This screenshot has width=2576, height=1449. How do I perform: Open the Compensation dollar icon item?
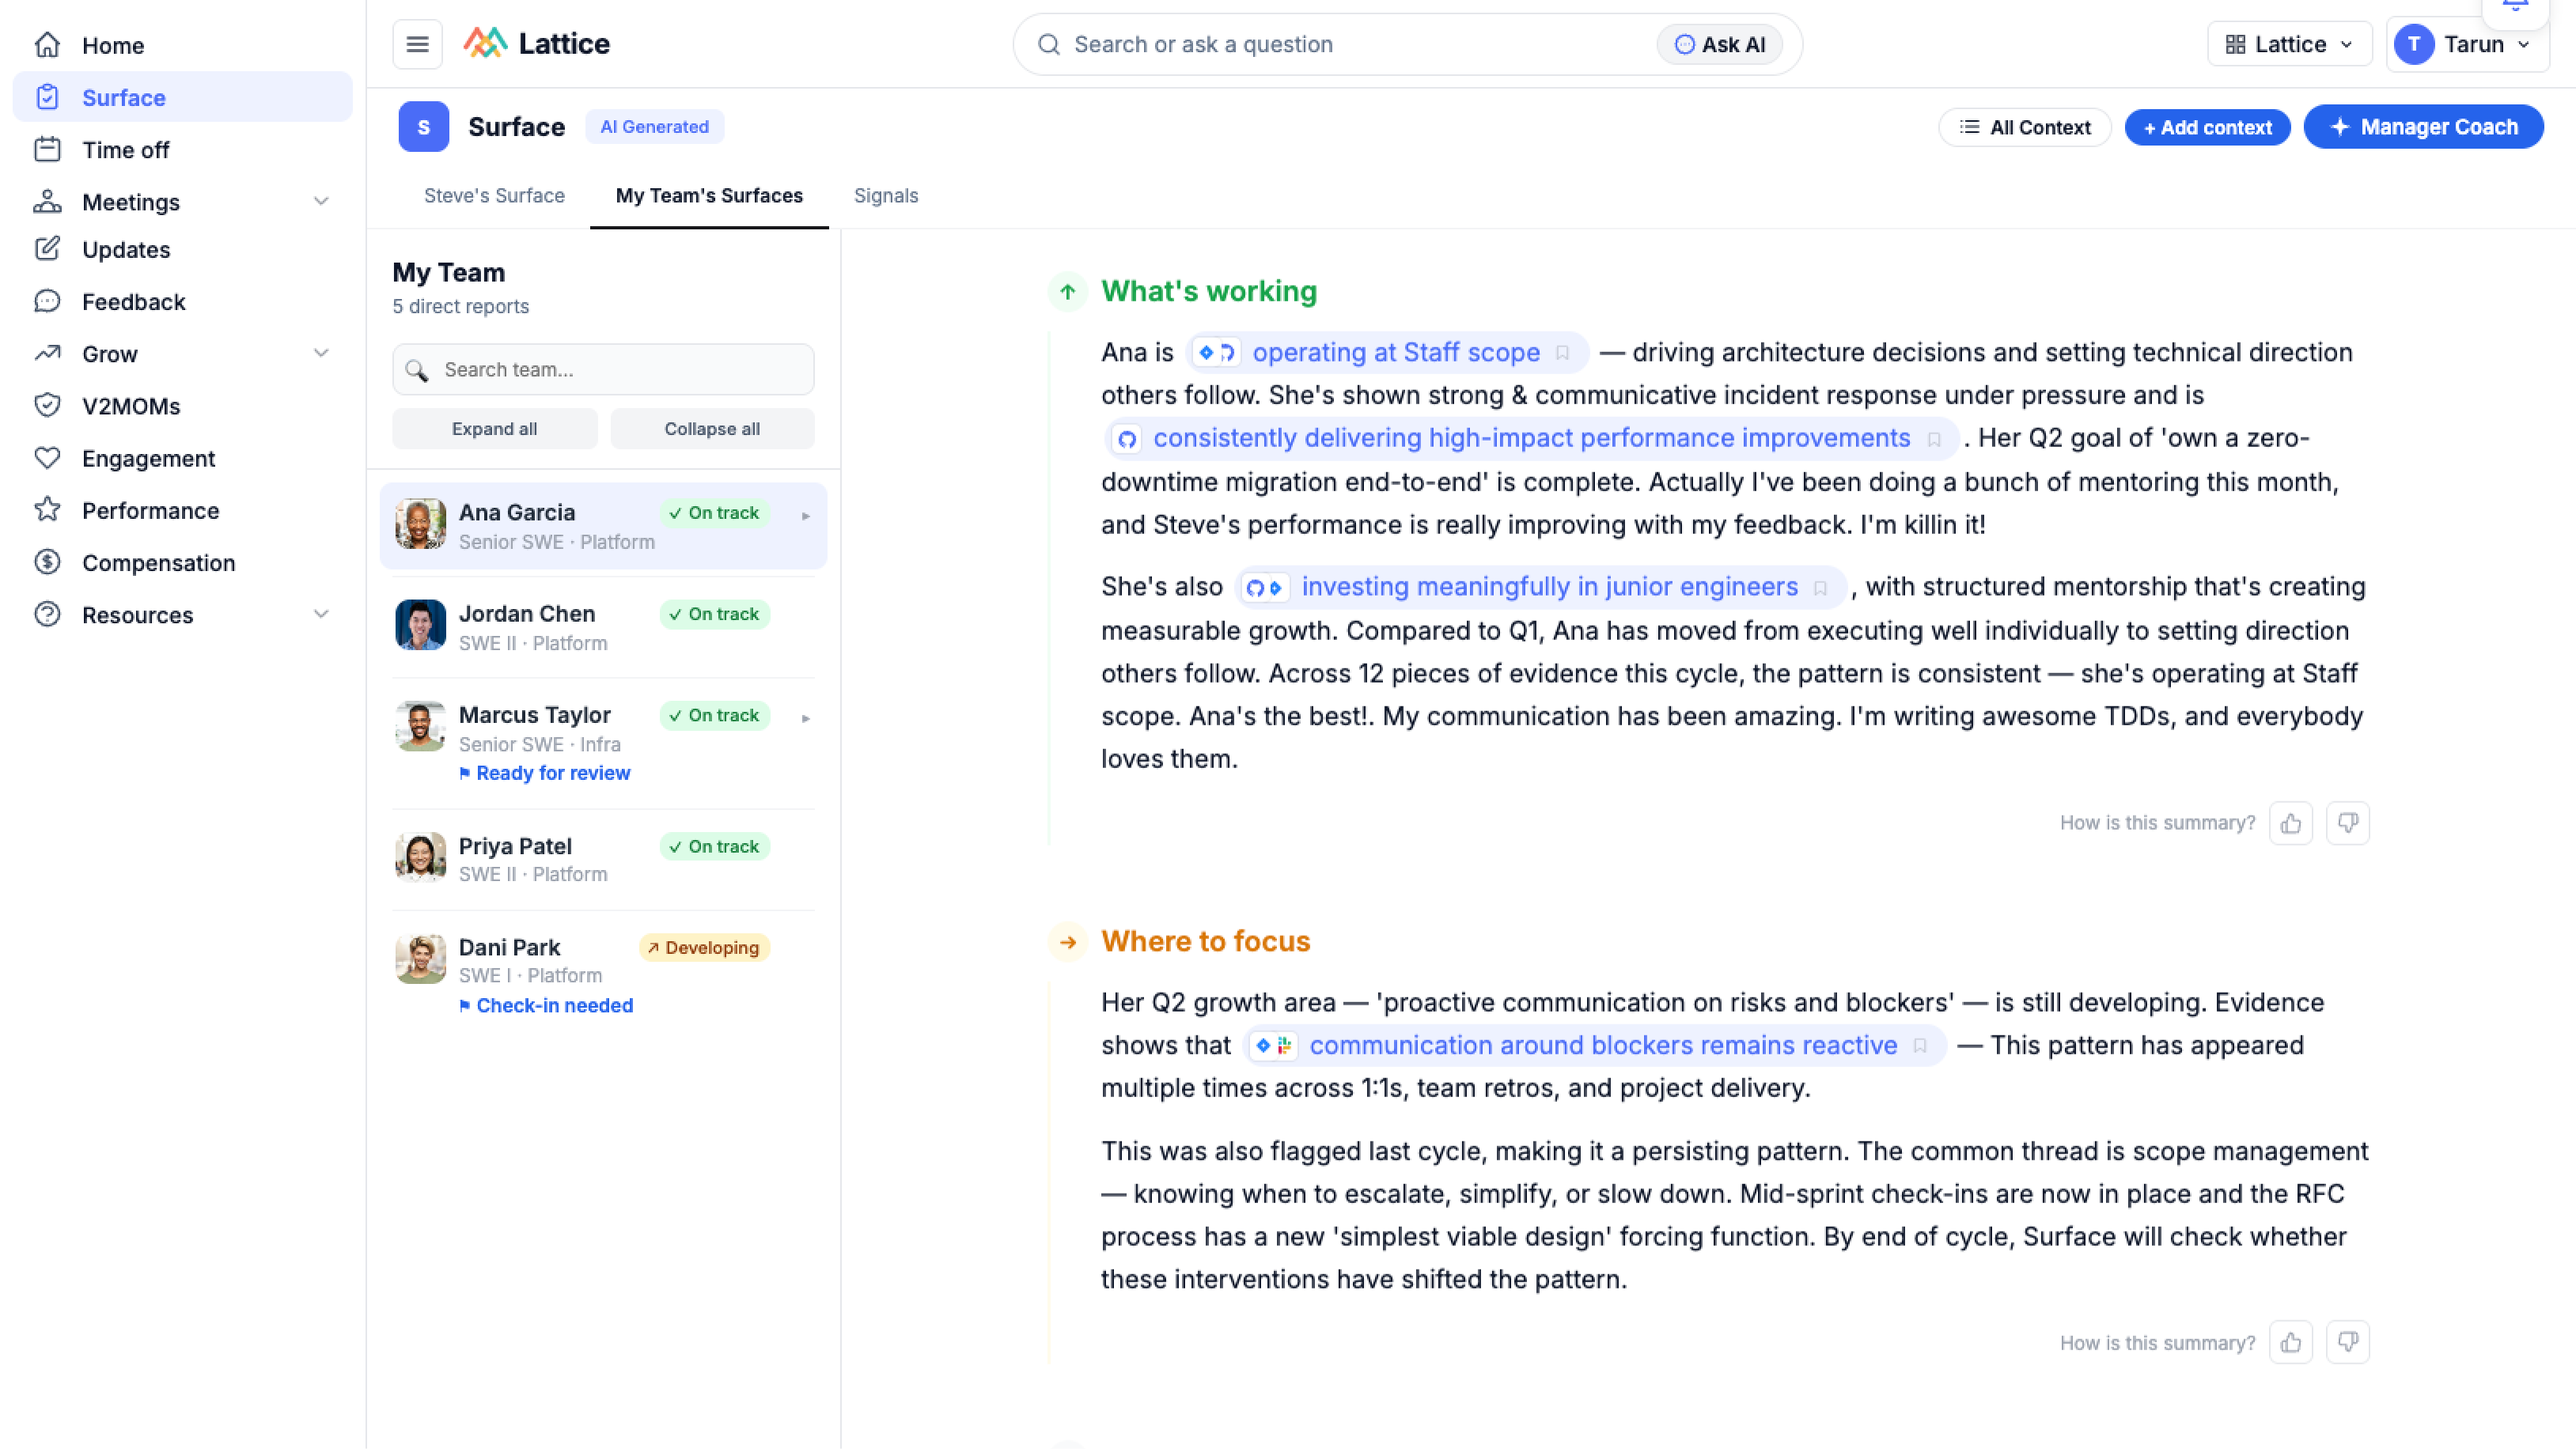click(x=47, y=562)
